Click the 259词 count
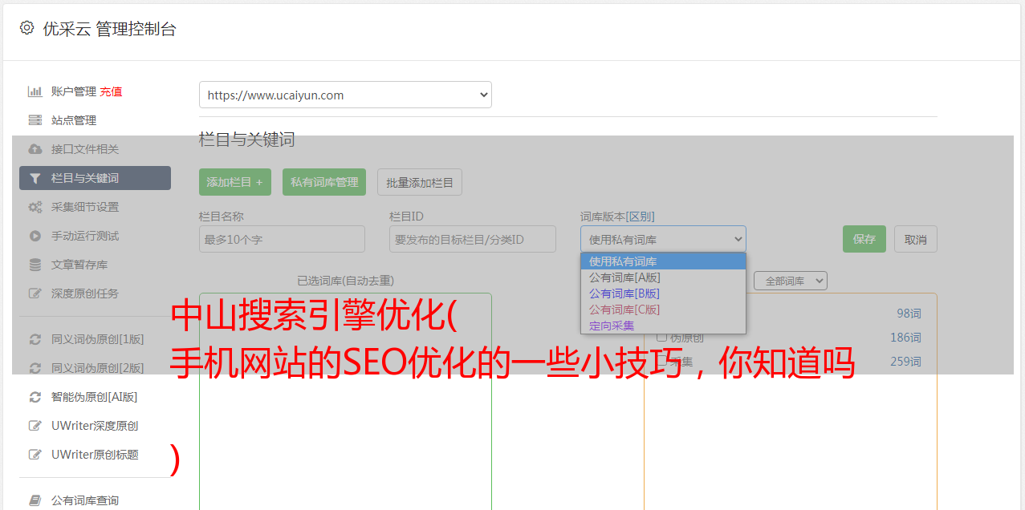The width and height of the screenshot is (1025, 510). (905, 362)
